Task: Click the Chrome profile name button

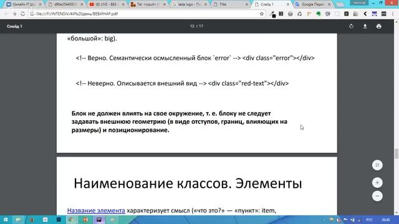Action: pos(359,2)
